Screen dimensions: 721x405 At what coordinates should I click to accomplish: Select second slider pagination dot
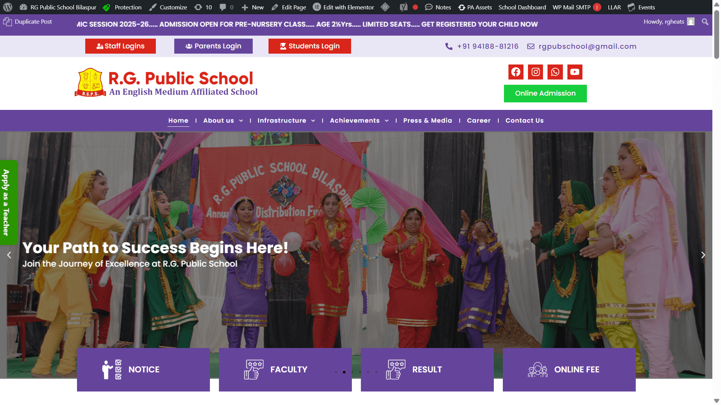344,372
